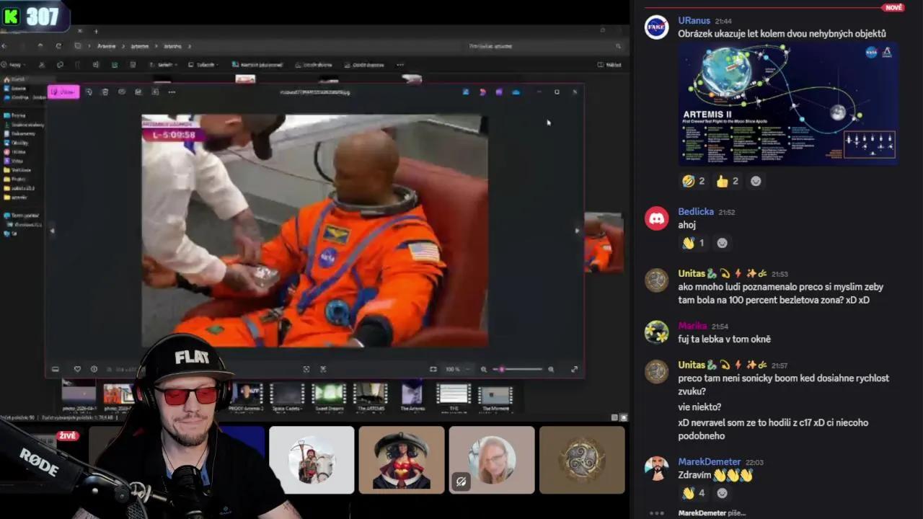Click the File Explorer up arrow
The height and width of the screenshot is (519, 923).
coord(40,46)
